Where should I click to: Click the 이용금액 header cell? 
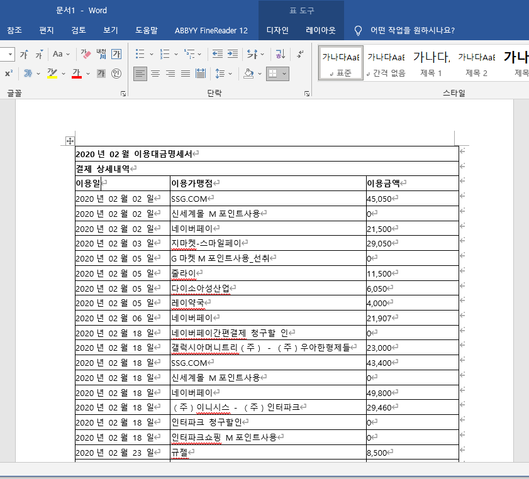[412, 184]
